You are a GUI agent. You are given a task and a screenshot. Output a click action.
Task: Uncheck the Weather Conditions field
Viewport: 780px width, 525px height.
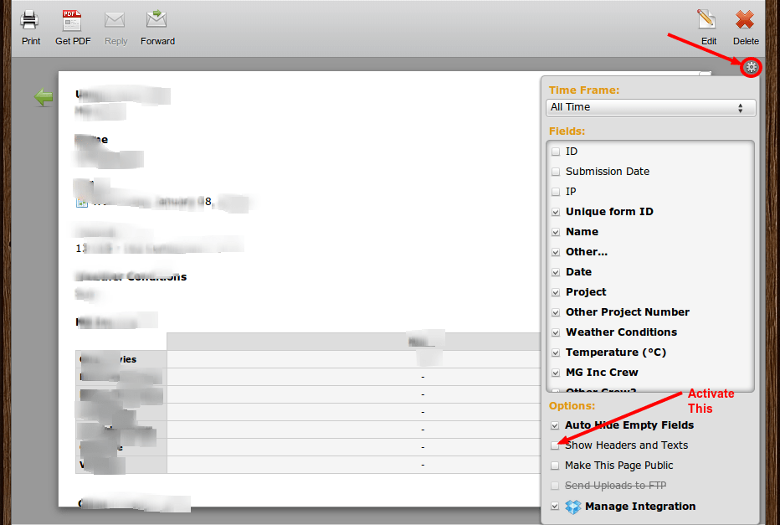pos(556,332)
